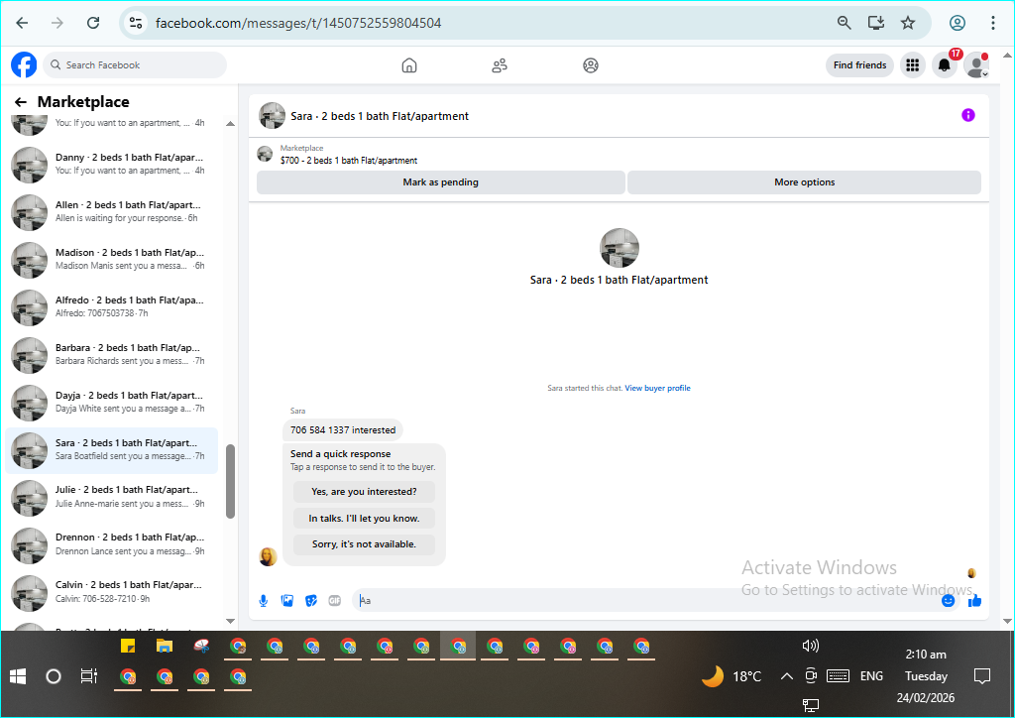Click chat header 'Sara · 2 beds 1 bath Flat/apartment'

pyautogui.click(x=380, y=116)
